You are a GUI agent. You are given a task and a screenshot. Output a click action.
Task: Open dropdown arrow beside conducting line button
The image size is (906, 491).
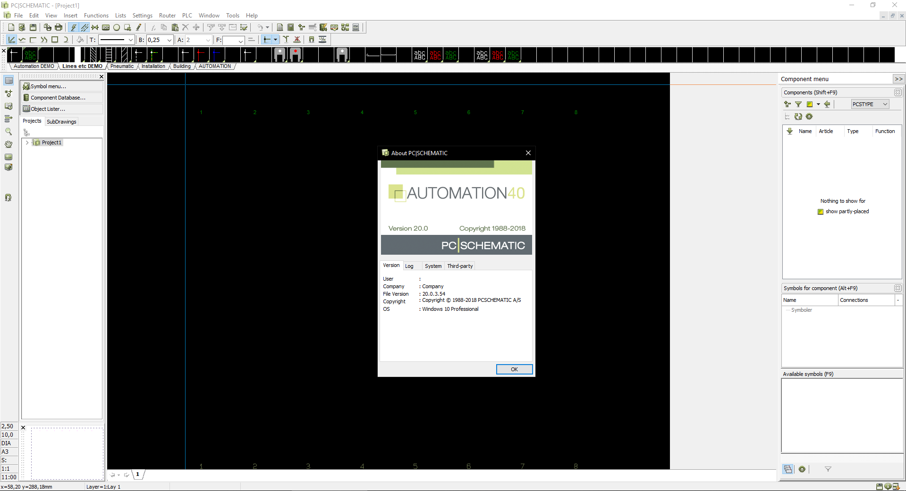[276, 40]
